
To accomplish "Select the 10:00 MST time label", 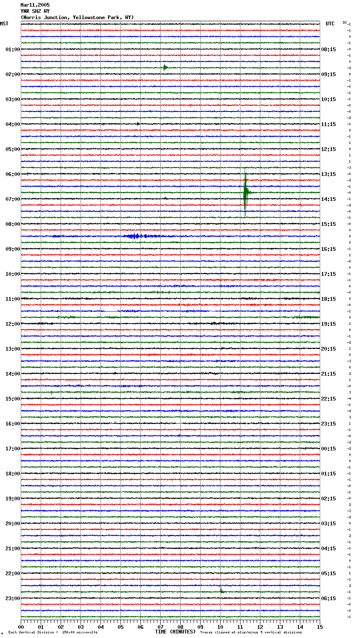I will pyautogui.click(x=12, y=274).
